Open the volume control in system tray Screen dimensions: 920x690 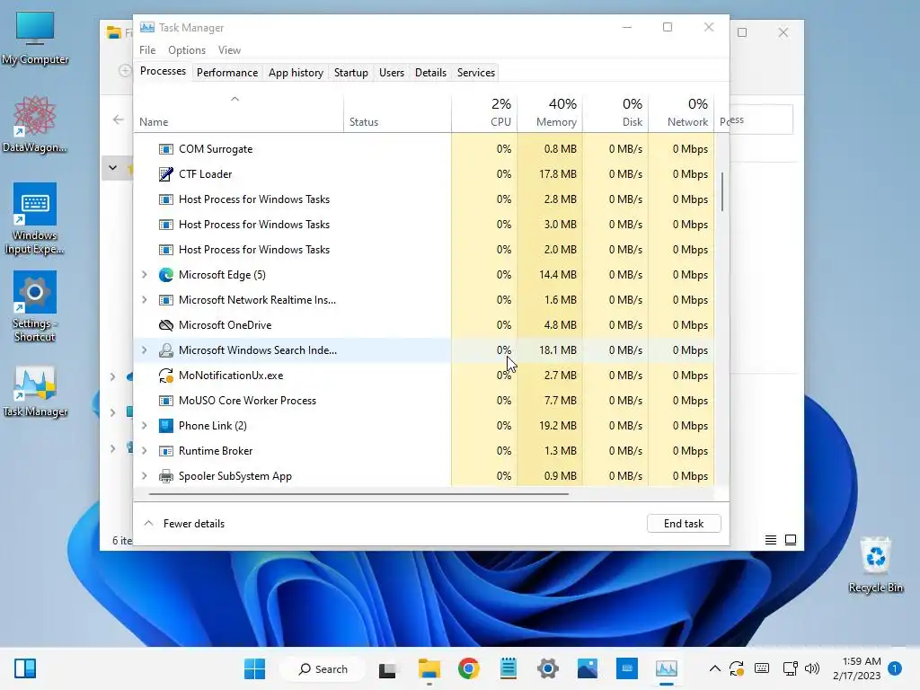(812, 668)
